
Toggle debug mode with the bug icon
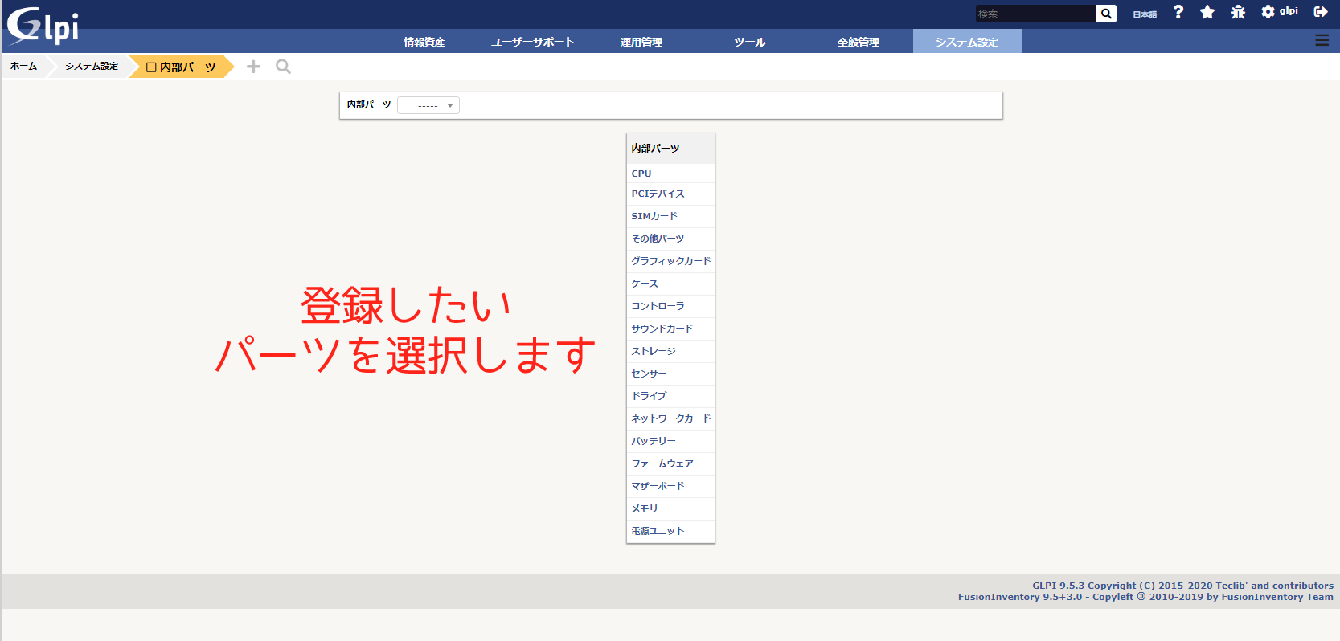pyautogui.click(x=1238, y=12)
